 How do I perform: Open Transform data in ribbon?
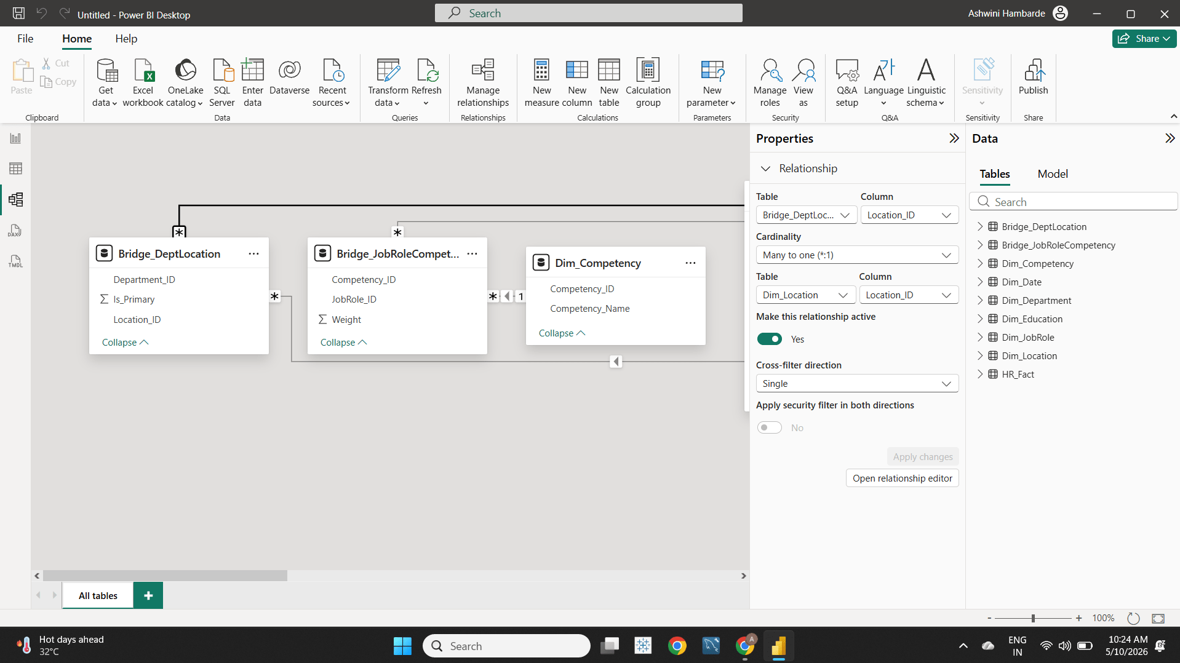(388, 82)
